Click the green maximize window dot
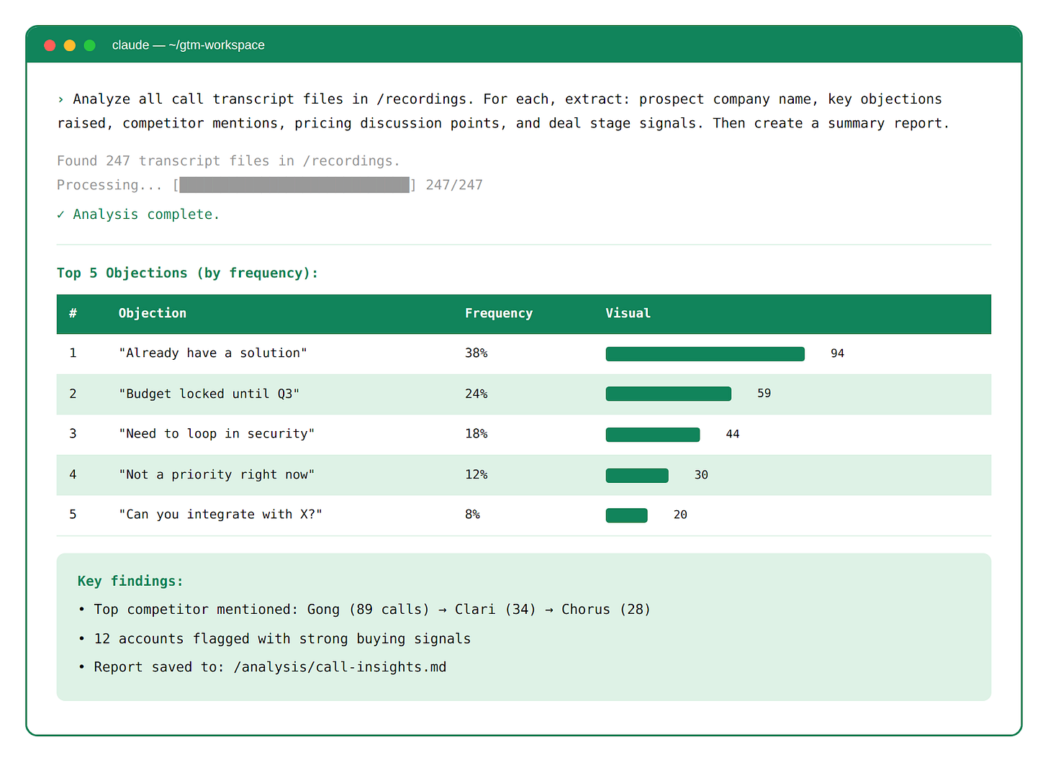Viewport: 1048px width, 760px height. pyautogui.click(x=90, y=45)
